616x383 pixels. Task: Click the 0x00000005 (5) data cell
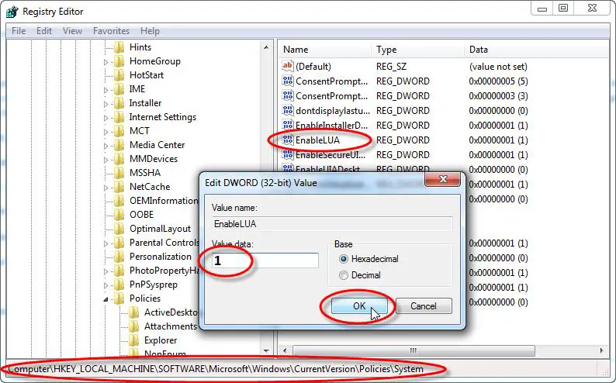(x=498, y=81)
